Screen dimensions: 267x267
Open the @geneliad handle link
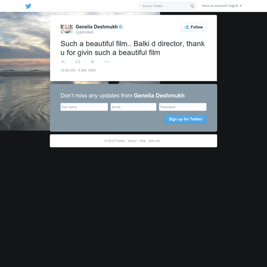84,32
